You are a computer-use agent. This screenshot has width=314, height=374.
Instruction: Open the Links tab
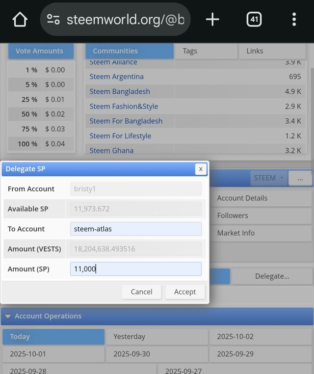click(272, 51)
